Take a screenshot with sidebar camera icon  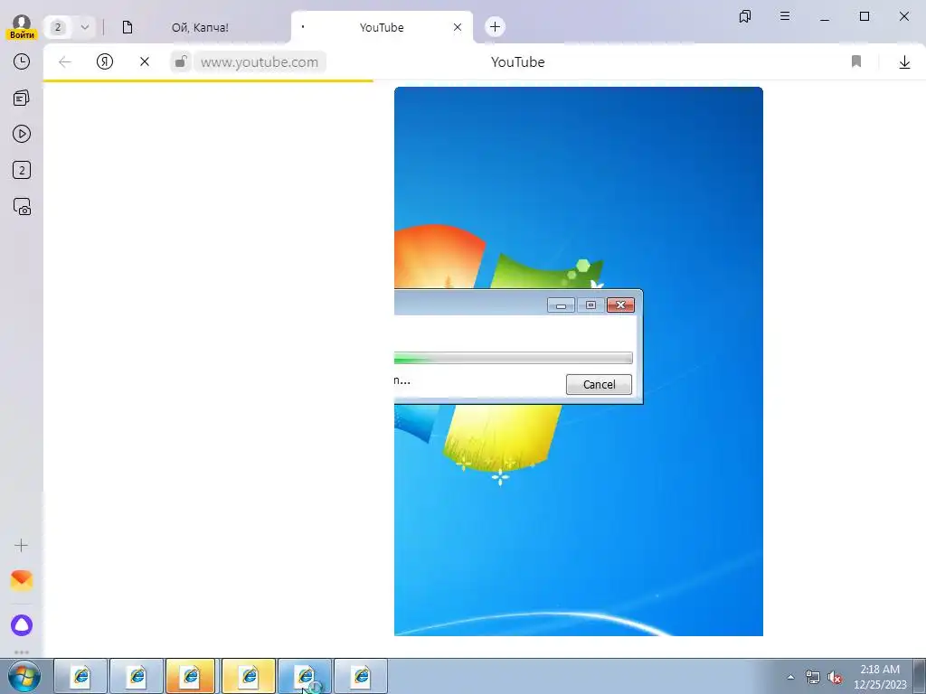click(22, 207)
